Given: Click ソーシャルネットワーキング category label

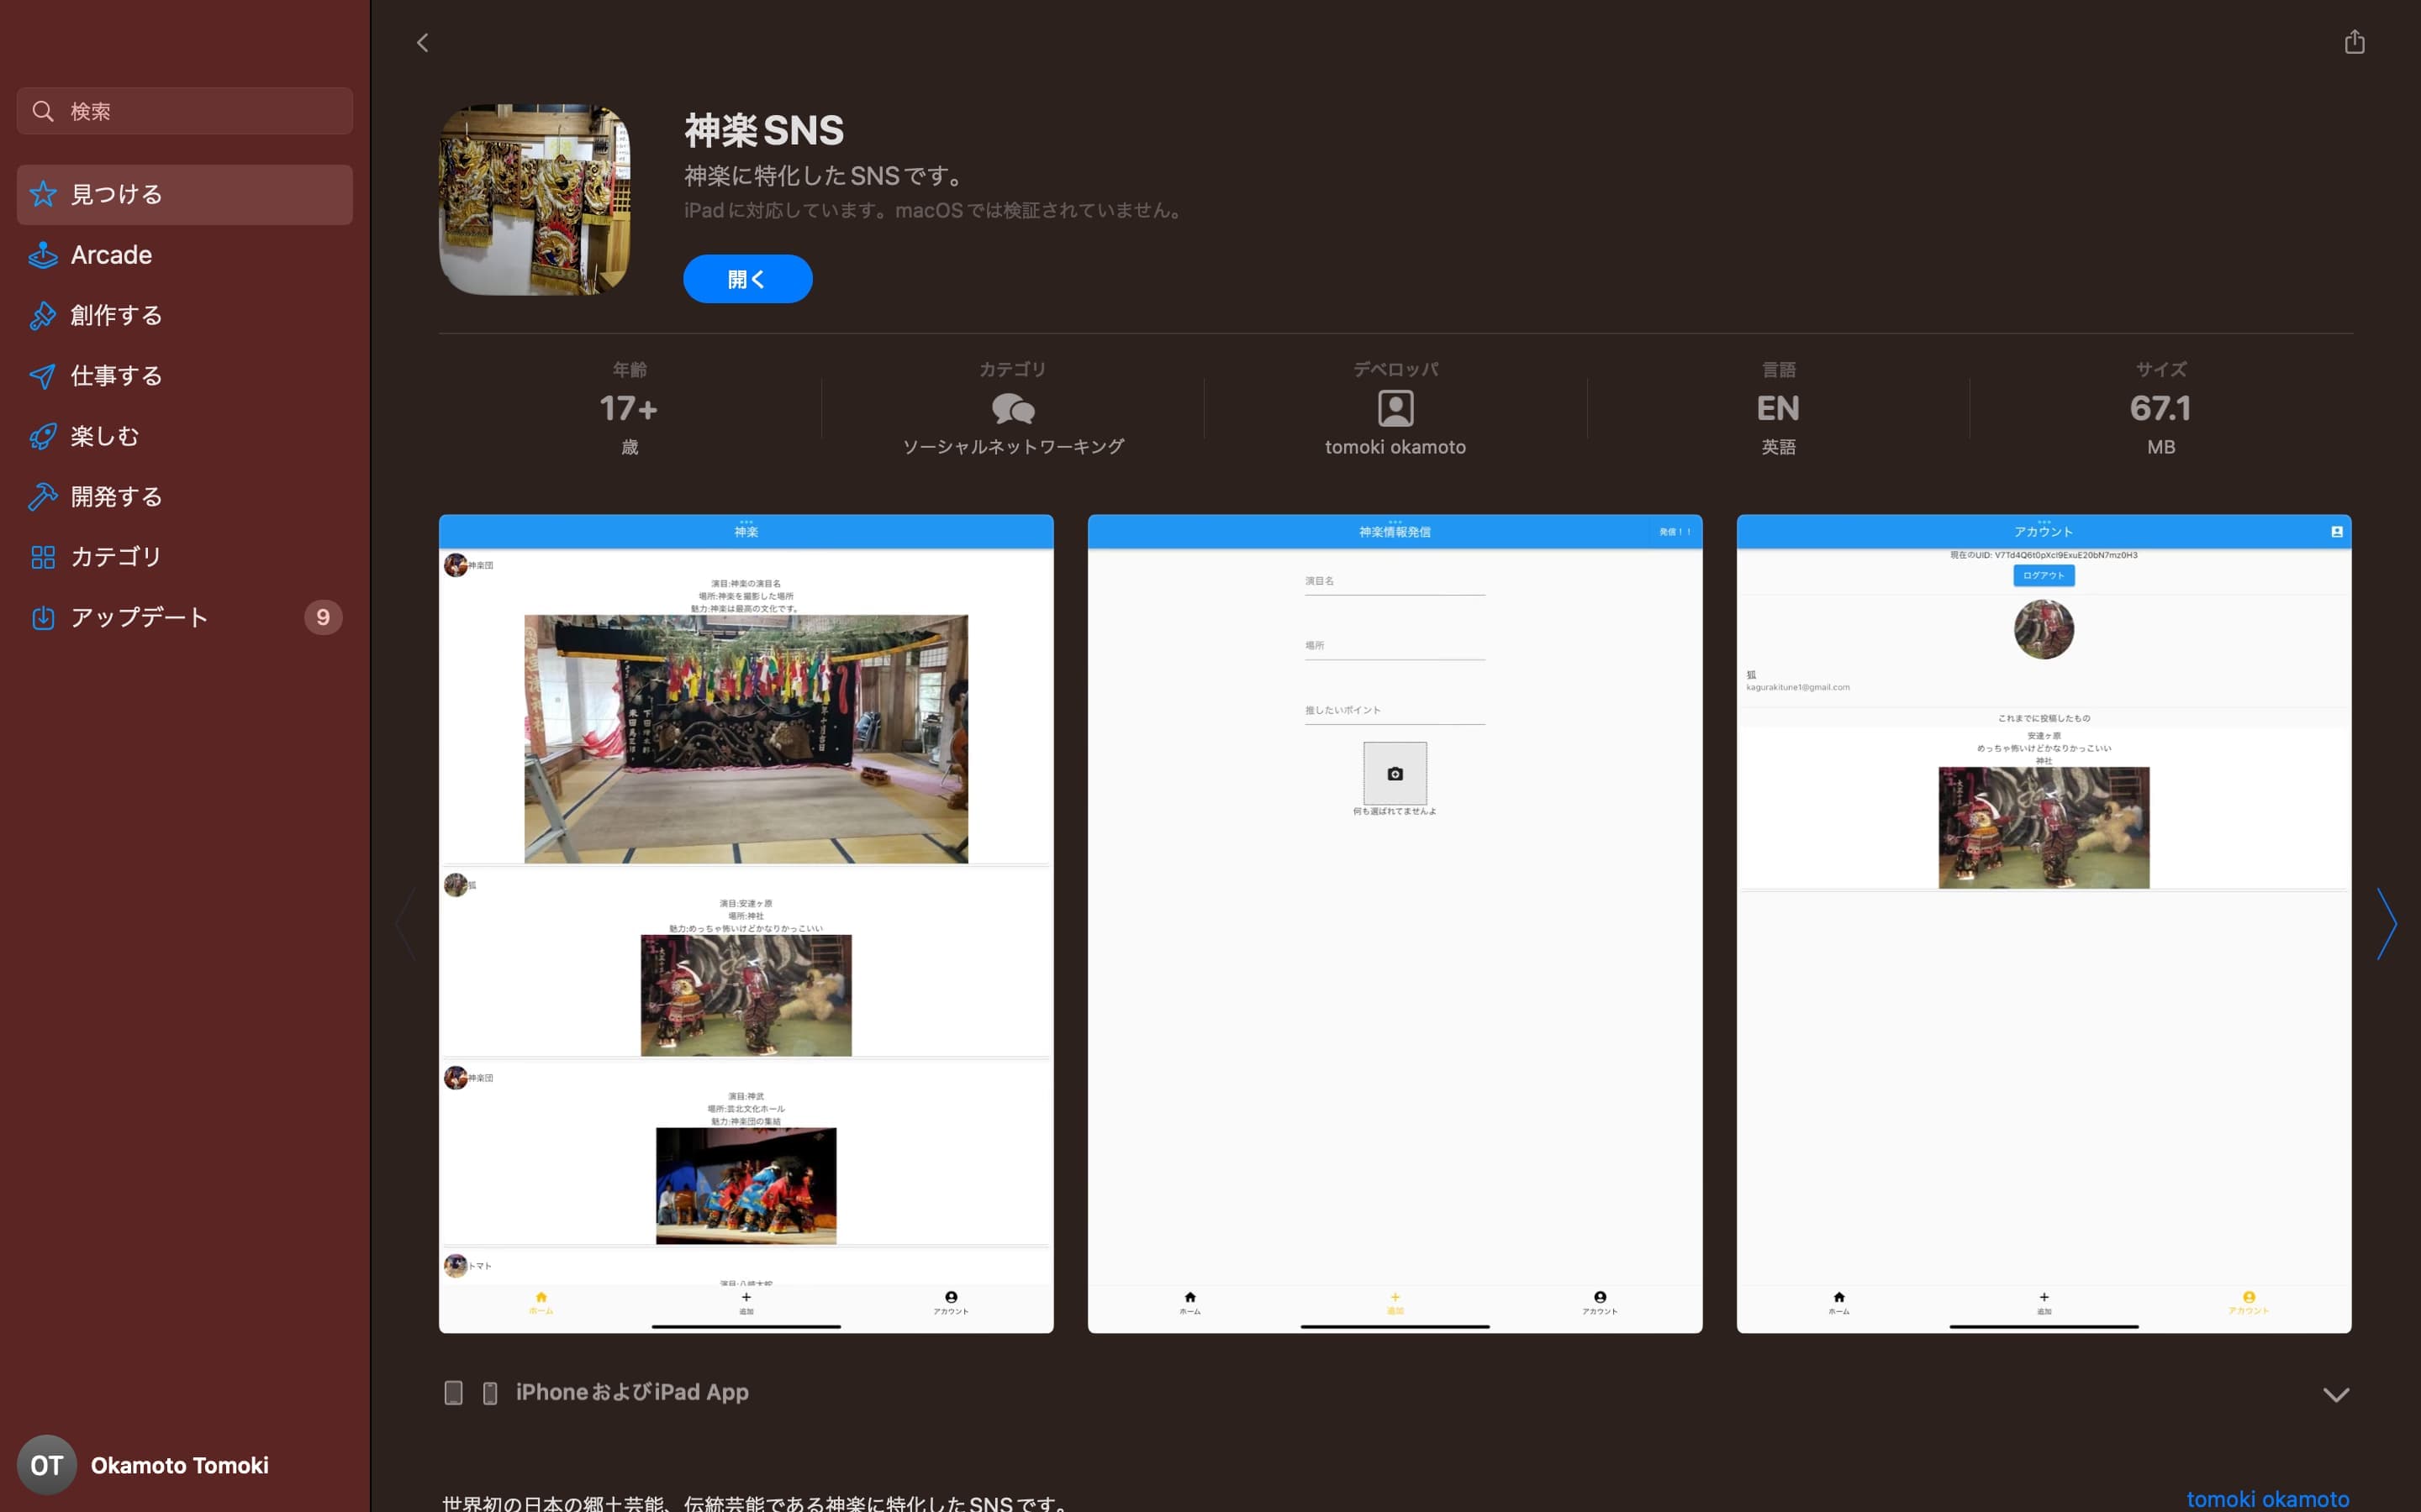Looking at the screenshot, I should click(x=1012, y=447).
